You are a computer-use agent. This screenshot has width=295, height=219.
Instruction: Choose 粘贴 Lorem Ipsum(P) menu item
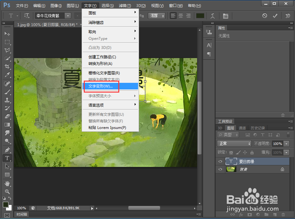[x=110, y=128]
